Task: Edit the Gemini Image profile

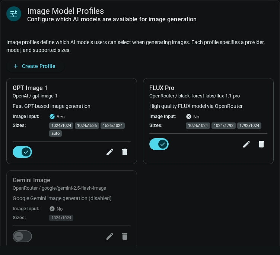Action: point(110,236)
